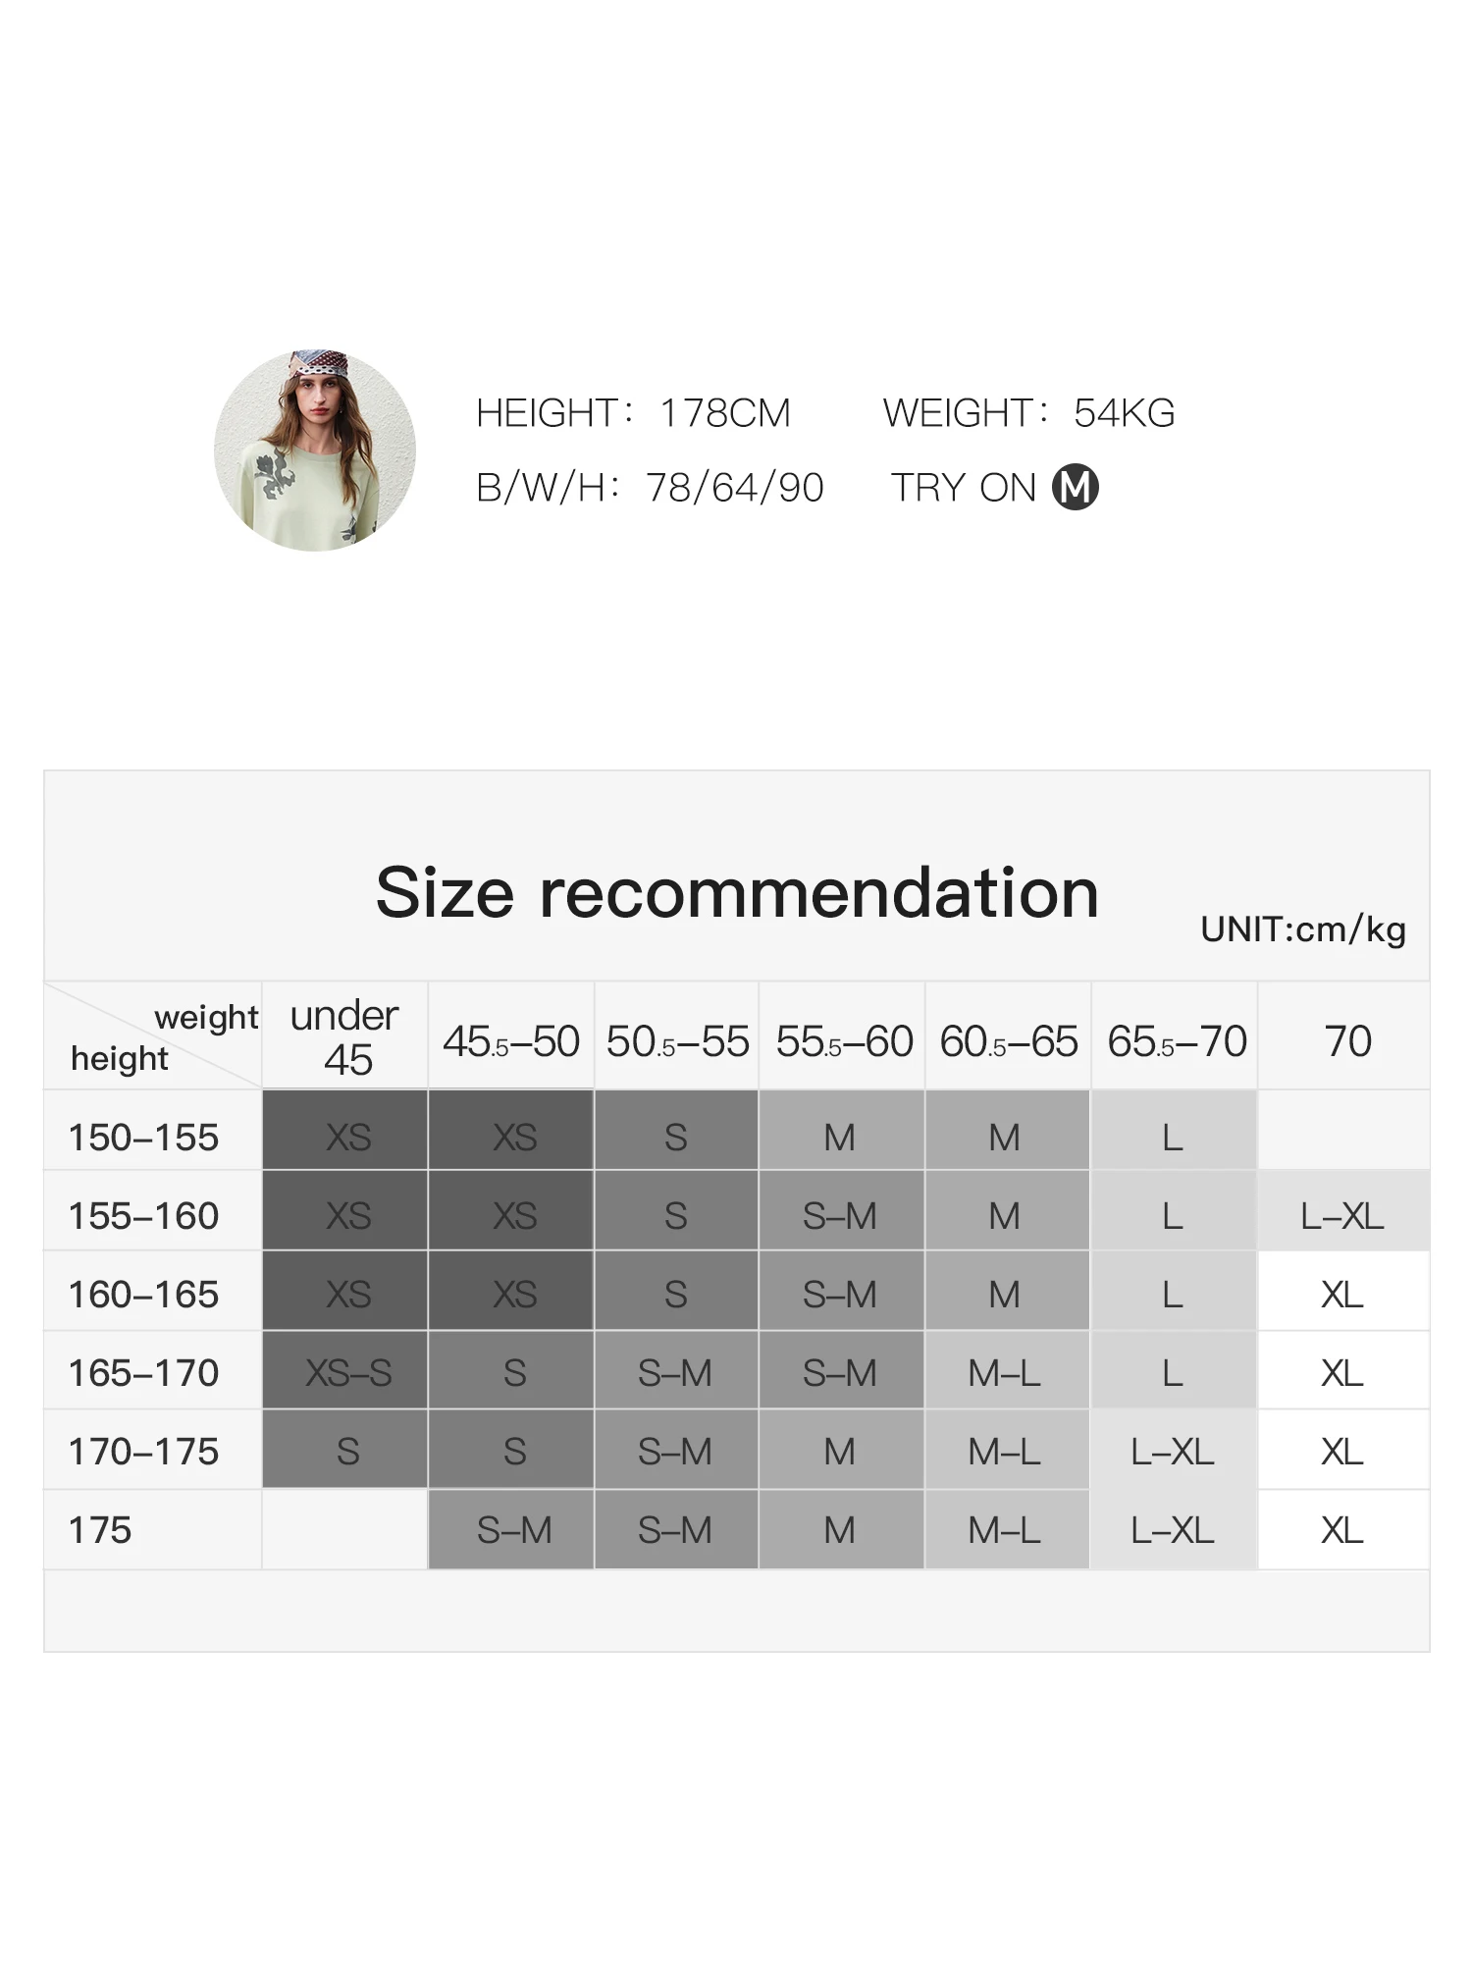1472x1963 pixels.
Task: Click the weight/height diagonal header cell
Action: click(x=154, y=1036)
